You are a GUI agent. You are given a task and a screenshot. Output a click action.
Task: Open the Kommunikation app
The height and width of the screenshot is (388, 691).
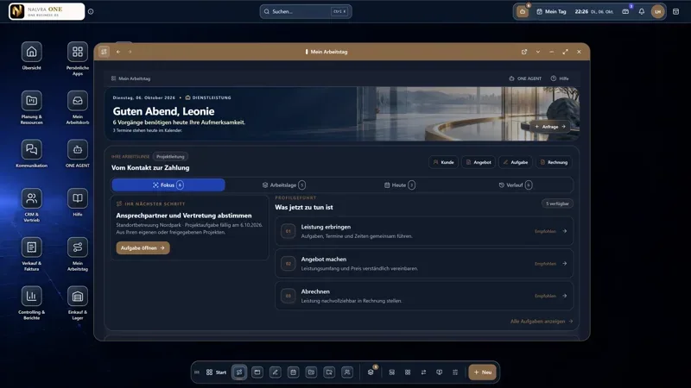pos(31,149)
